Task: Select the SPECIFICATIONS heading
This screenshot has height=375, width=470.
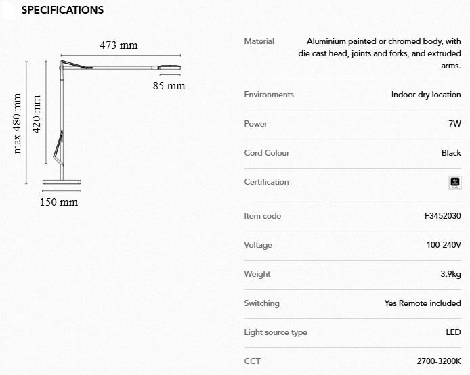Action: [62, 10]
